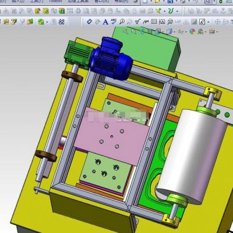
Task: Open the Display Style dropdown arrow
Action: coord(175,31)
